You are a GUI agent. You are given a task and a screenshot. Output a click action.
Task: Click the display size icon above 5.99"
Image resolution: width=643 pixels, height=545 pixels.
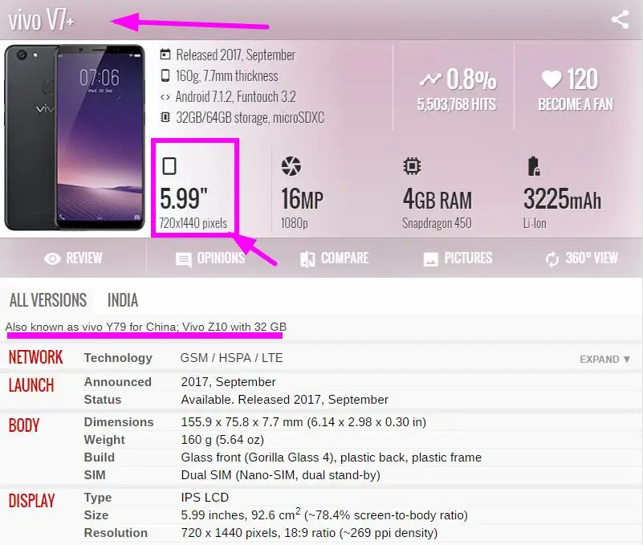click(x=169, y=166)
